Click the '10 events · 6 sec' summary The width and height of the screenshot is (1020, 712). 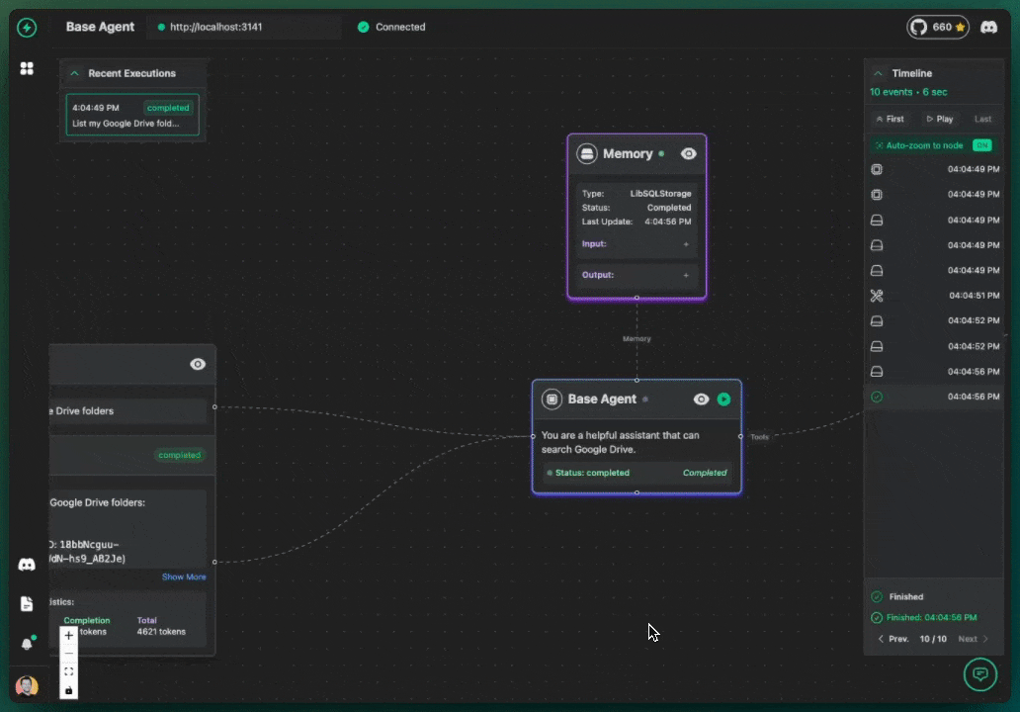pyautogui.click(x=908, y=92)
